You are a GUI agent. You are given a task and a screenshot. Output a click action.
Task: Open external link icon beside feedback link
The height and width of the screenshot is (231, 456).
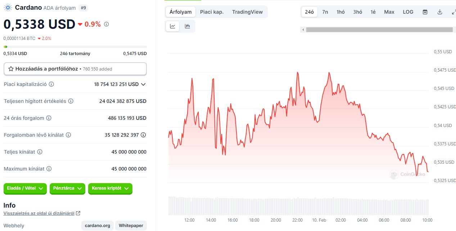tap(78, 213)
